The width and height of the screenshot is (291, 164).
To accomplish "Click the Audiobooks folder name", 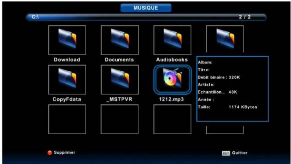I will pyautogui.click(x=172, y=60).
